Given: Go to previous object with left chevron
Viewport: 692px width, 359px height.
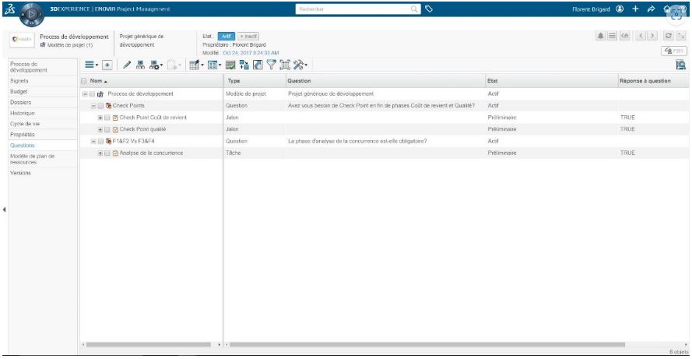Looking at the screenshot, I should (641, 36).
